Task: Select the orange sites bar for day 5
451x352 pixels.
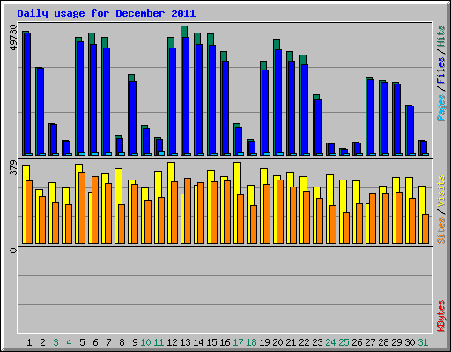Action: point(82,208)
